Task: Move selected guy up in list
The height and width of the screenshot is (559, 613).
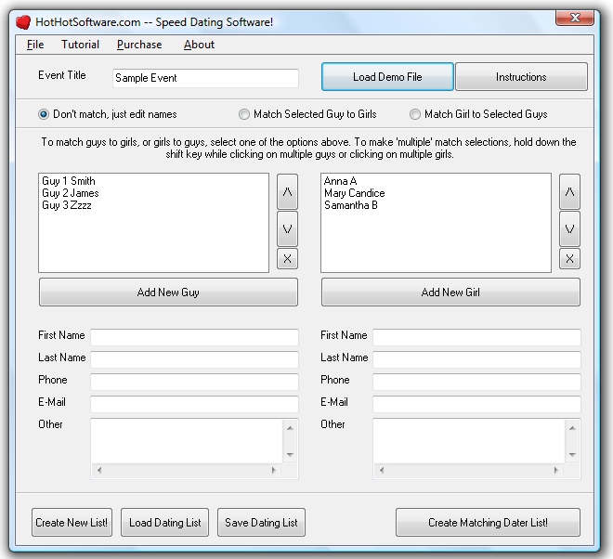Action: (288, 192)
